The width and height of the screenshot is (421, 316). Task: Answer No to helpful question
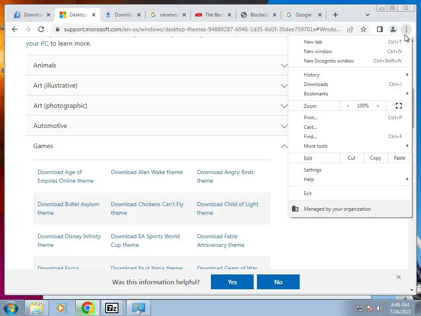tap(278, 282)
